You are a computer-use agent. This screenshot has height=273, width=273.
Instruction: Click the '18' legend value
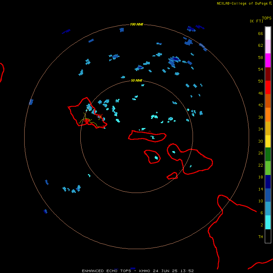pyautogui.click(x=261, y=177)
